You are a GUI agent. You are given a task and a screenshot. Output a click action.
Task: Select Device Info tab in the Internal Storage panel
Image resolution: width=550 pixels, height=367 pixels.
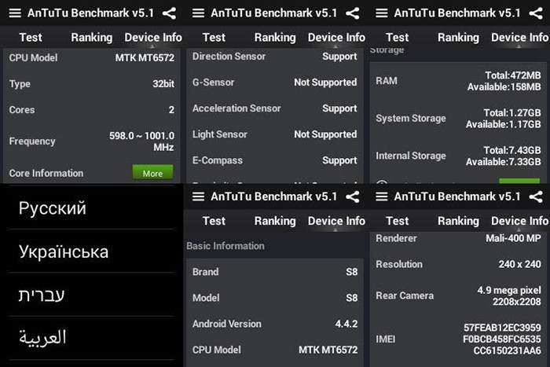519,38
